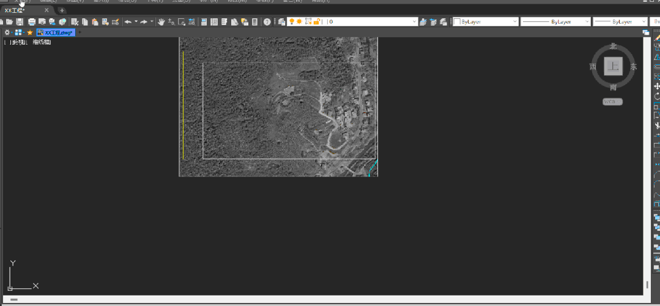Click the white ByLayer color swatch
The height and width of the screenshot is (306, 660).
pyautogui.click(x=457, y=21)
